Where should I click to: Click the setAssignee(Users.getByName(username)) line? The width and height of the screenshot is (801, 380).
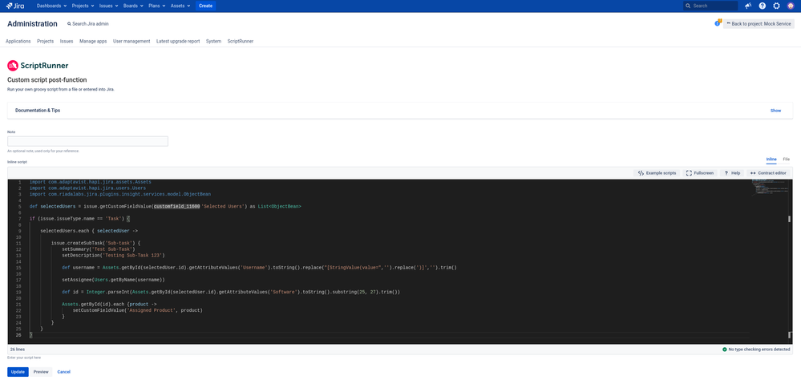(113, 280)
